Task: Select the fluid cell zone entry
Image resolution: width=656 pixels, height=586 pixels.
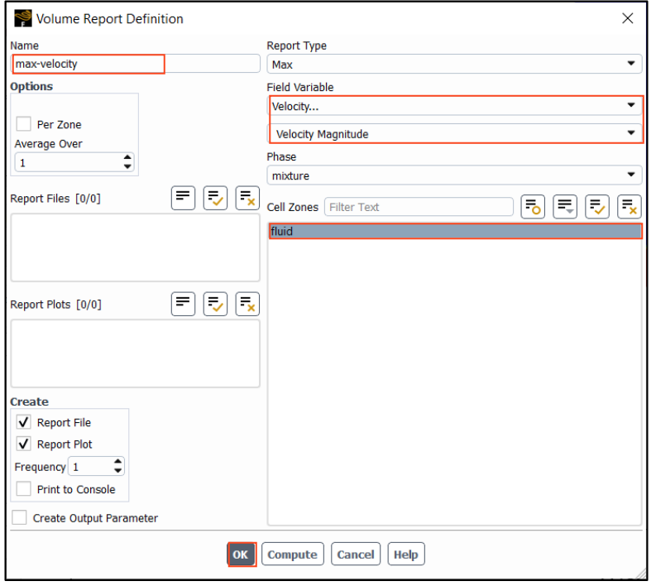Action: click(454, 232)
